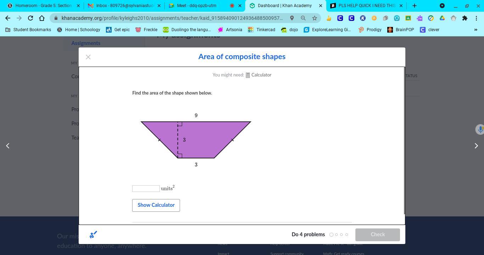Image resolution: width=484 pixels, height=255 pixels.
Task: Close the PLS HELP QUICK tab
Action: [x=401, y=6]
